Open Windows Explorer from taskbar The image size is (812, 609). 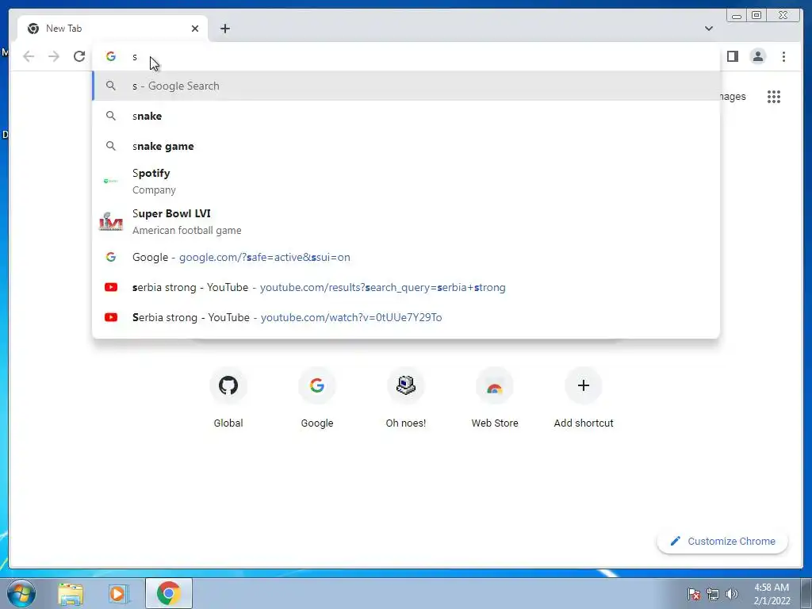coord(71,594)
